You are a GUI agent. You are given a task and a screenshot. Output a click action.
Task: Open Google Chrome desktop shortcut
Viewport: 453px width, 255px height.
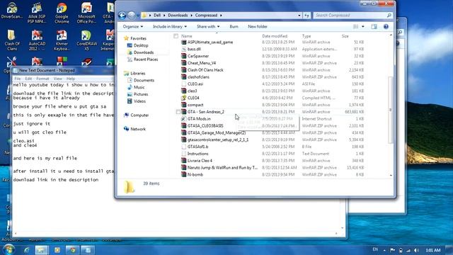tap(62, 13)
